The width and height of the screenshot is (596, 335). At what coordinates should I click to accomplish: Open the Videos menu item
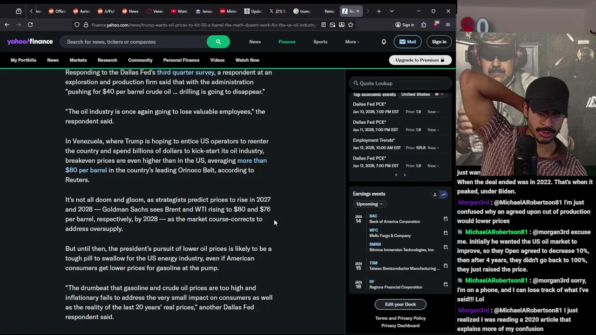tap(217, 60)
